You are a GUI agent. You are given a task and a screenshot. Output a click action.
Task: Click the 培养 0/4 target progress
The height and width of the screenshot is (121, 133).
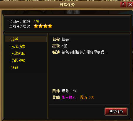coord(69,91)
